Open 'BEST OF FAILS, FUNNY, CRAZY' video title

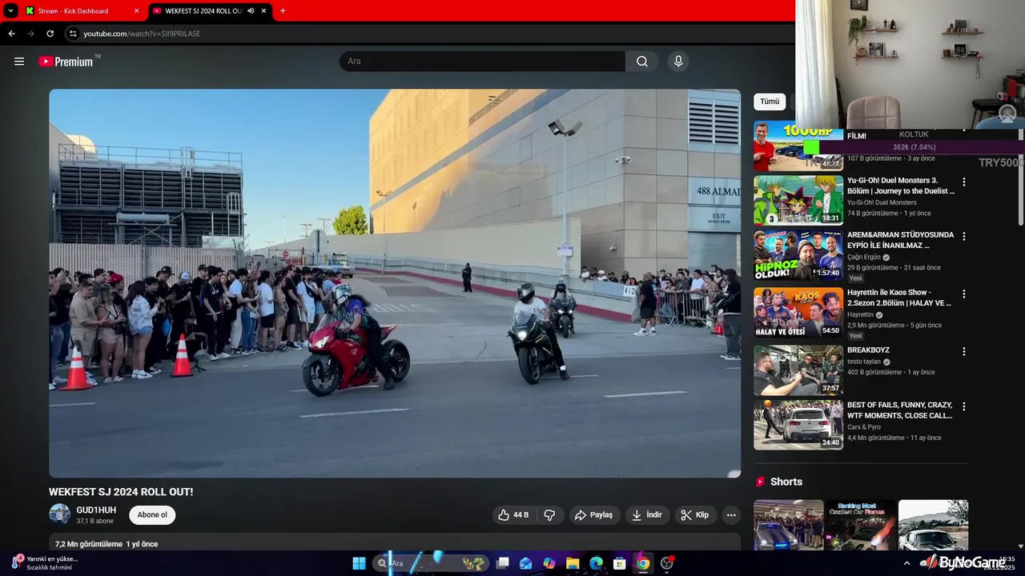point(900,410)
